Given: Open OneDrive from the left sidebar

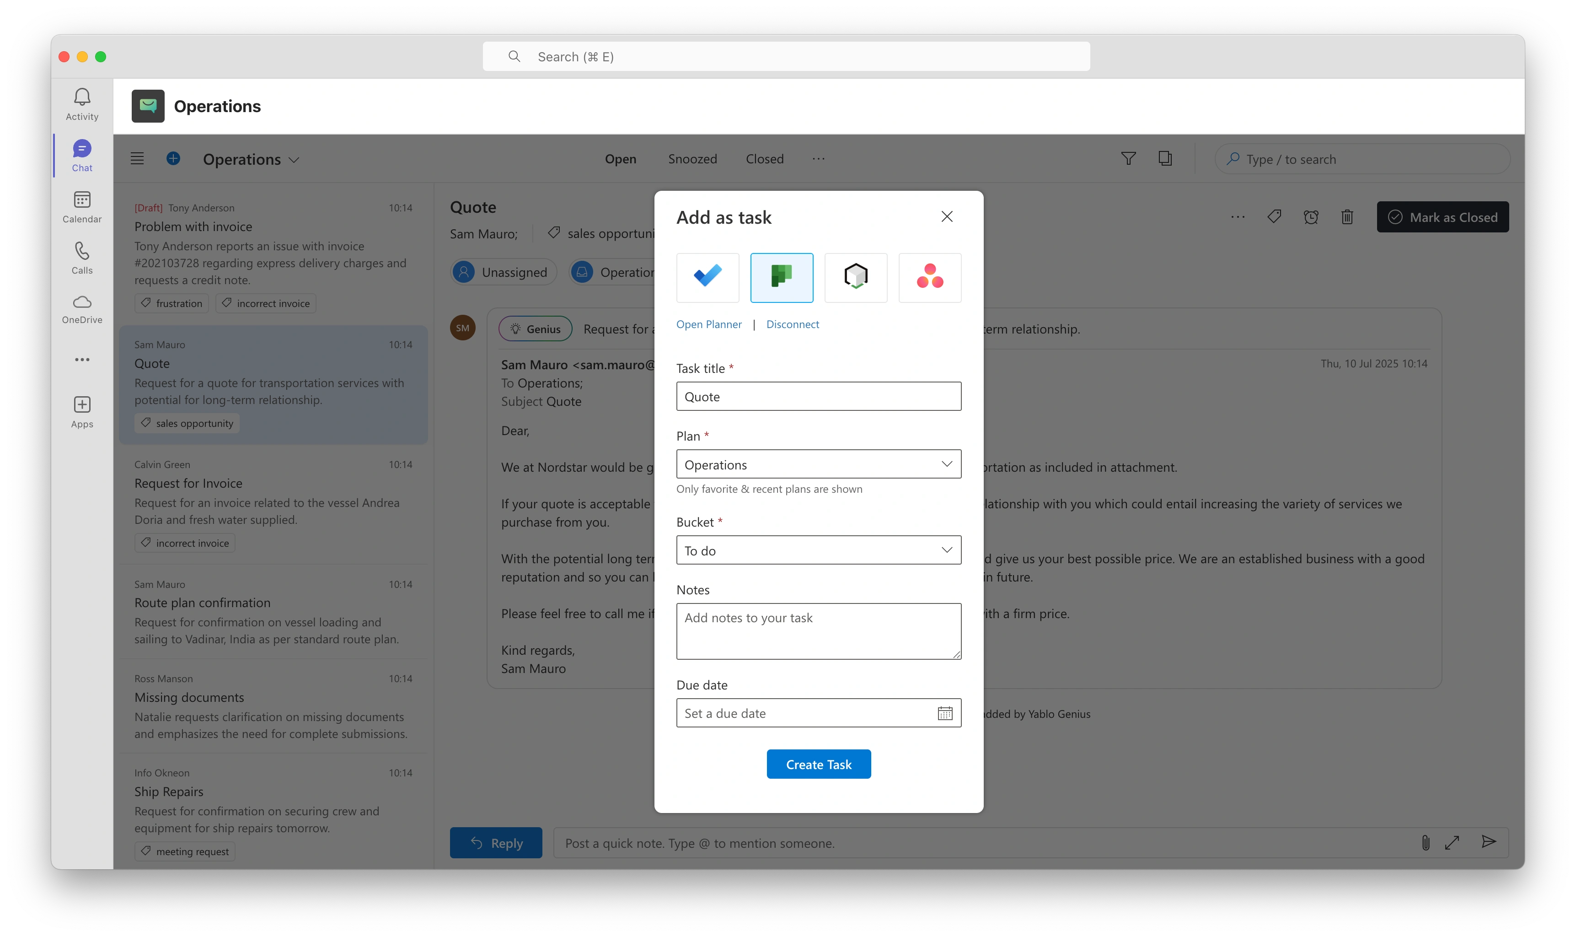Looking at the screenshot, I should (82, 309).
